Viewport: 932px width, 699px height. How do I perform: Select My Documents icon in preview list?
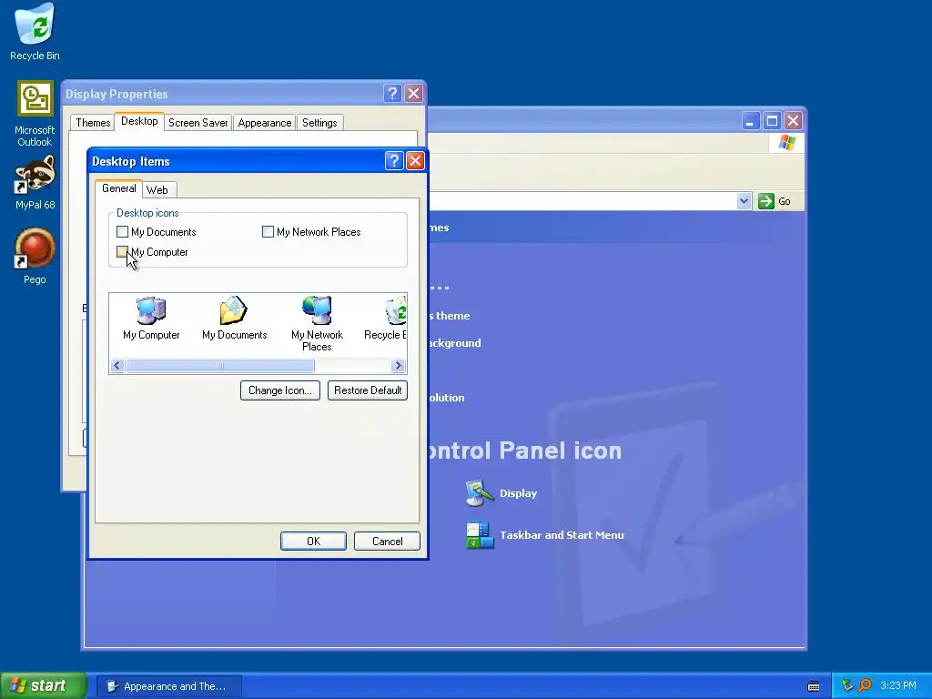234,318
